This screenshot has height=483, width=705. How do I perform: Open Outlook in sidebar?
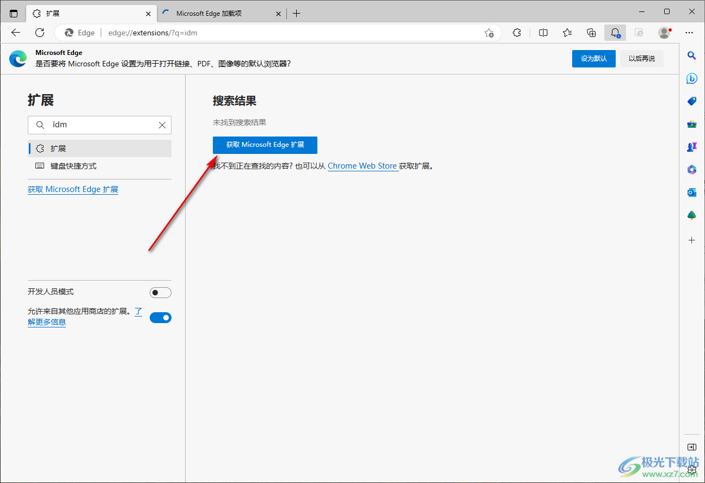pos(692,193)
